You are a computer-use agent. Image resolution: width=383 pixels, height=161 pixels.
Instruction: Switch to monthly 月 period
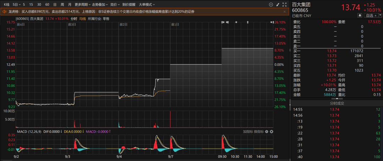click(70, 4)
